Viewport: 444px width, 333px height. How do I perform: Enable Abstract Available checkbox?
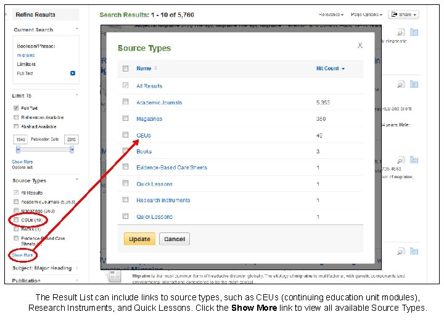coord(16,126)
